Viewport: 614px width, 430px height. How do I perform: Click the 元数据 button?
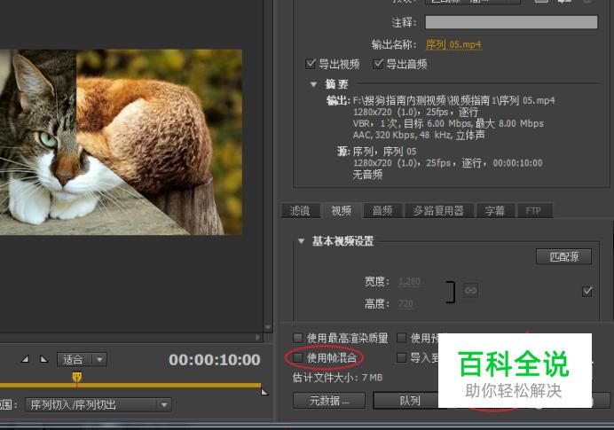coord(329,401)
